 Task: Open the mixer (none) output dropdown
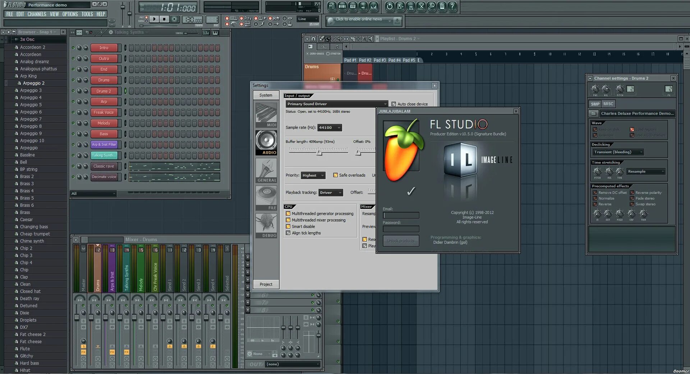coord(293,364)
